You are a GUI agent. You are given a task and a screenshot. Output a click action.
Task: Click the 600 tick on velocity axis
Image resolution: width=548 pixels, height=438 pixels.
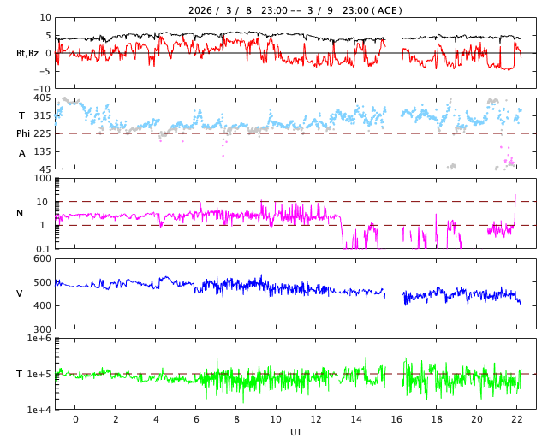click(x=43, y=259)
